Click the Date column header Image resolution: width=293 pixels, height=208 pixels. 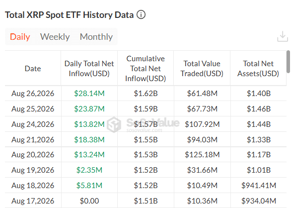[33, 69]
